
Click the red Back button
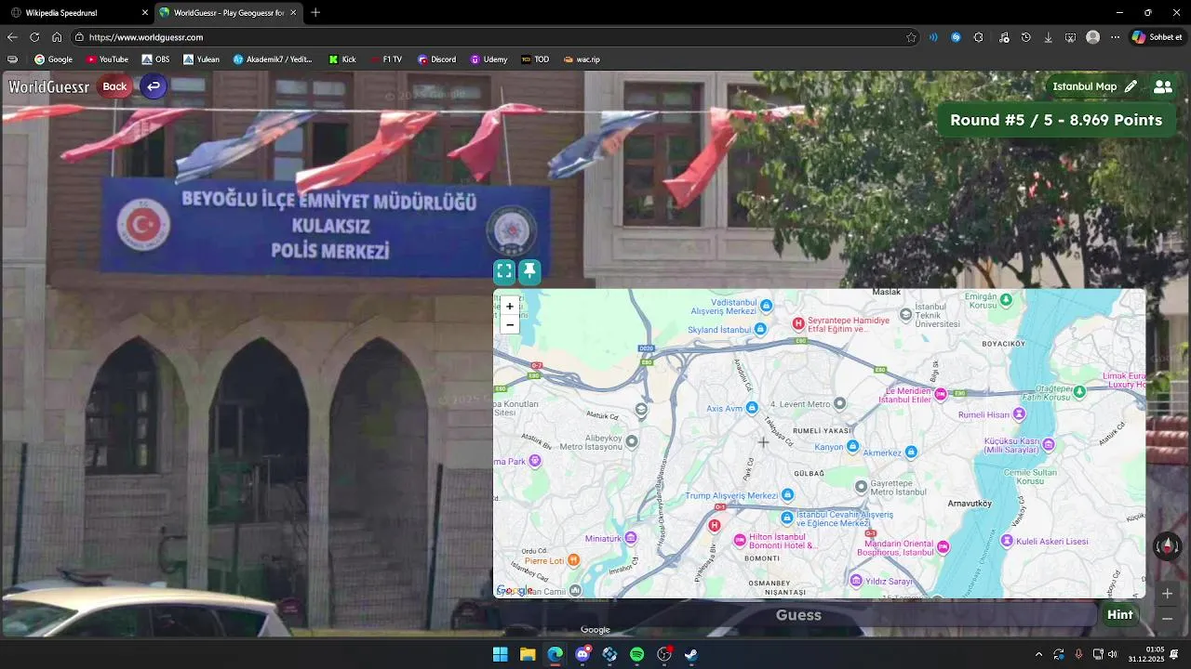114,86
